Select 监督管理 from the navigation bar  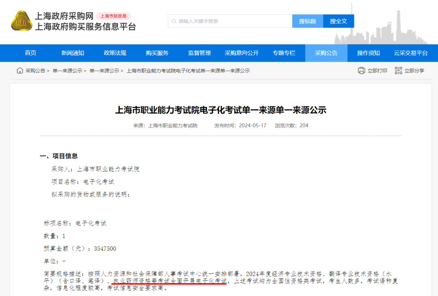point(200,53)
